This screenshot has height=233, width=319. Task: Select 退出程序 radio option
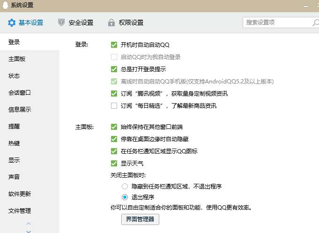(x=125, y=197)
